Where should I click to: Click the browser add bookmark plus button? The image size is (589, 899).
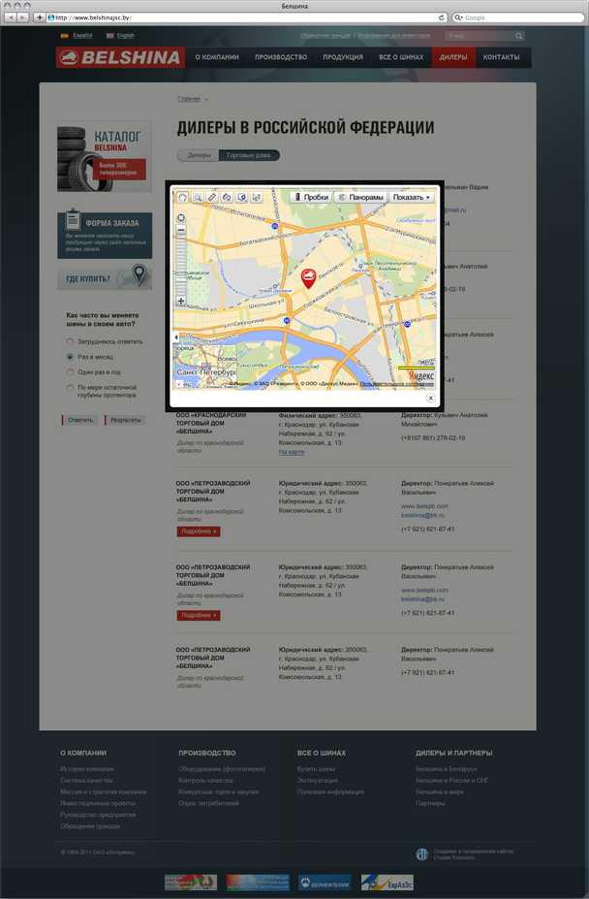click(39, 17)
